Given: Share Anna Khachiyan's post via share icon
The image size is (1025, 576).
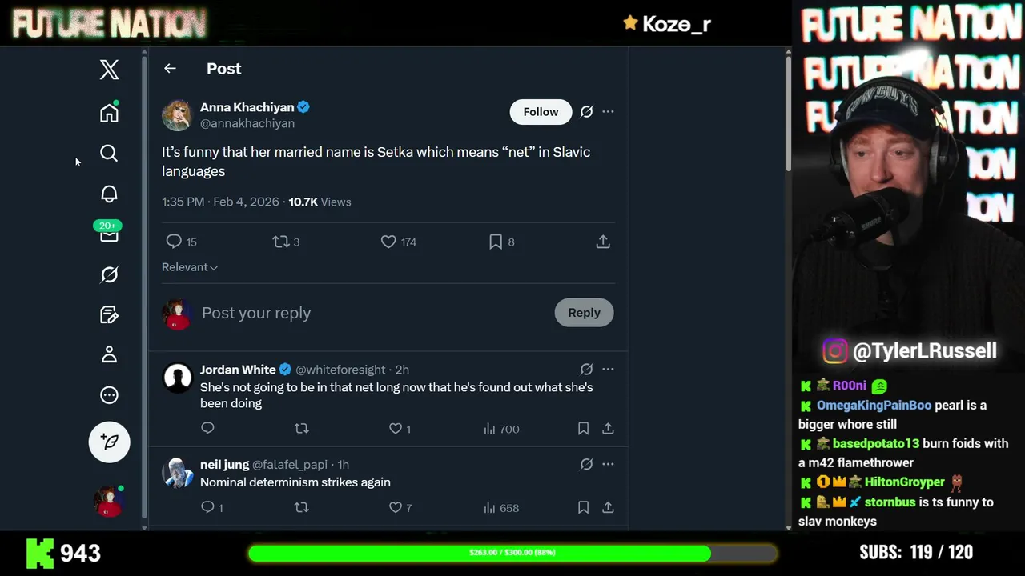Looking at the screenshot, I should tap(603, 242).
